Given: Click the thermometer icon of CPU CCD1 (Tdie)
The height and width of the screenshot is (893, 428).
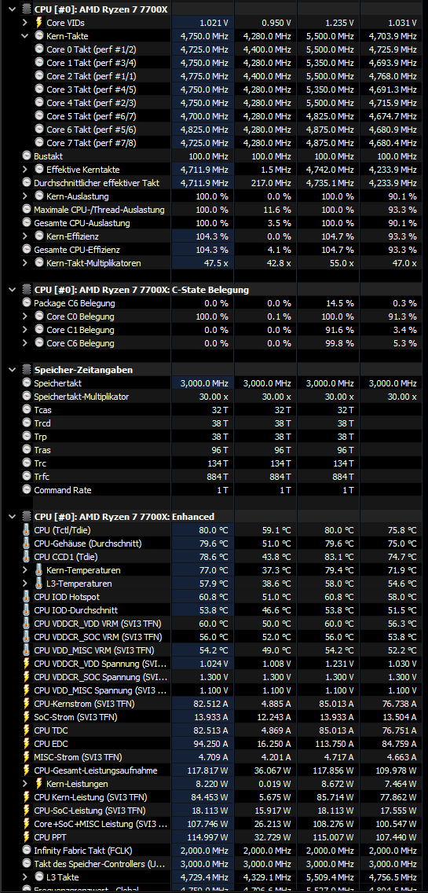Looking at the screenshot, I should pyautogui.click(x=26, y=556).
